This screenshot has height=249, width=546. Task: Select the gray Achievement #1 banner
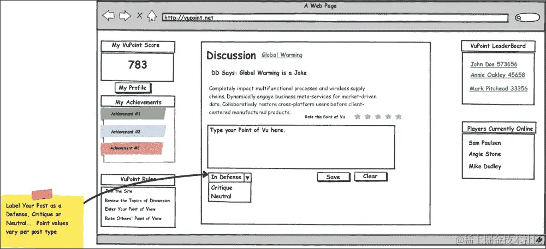coord(133,114)
